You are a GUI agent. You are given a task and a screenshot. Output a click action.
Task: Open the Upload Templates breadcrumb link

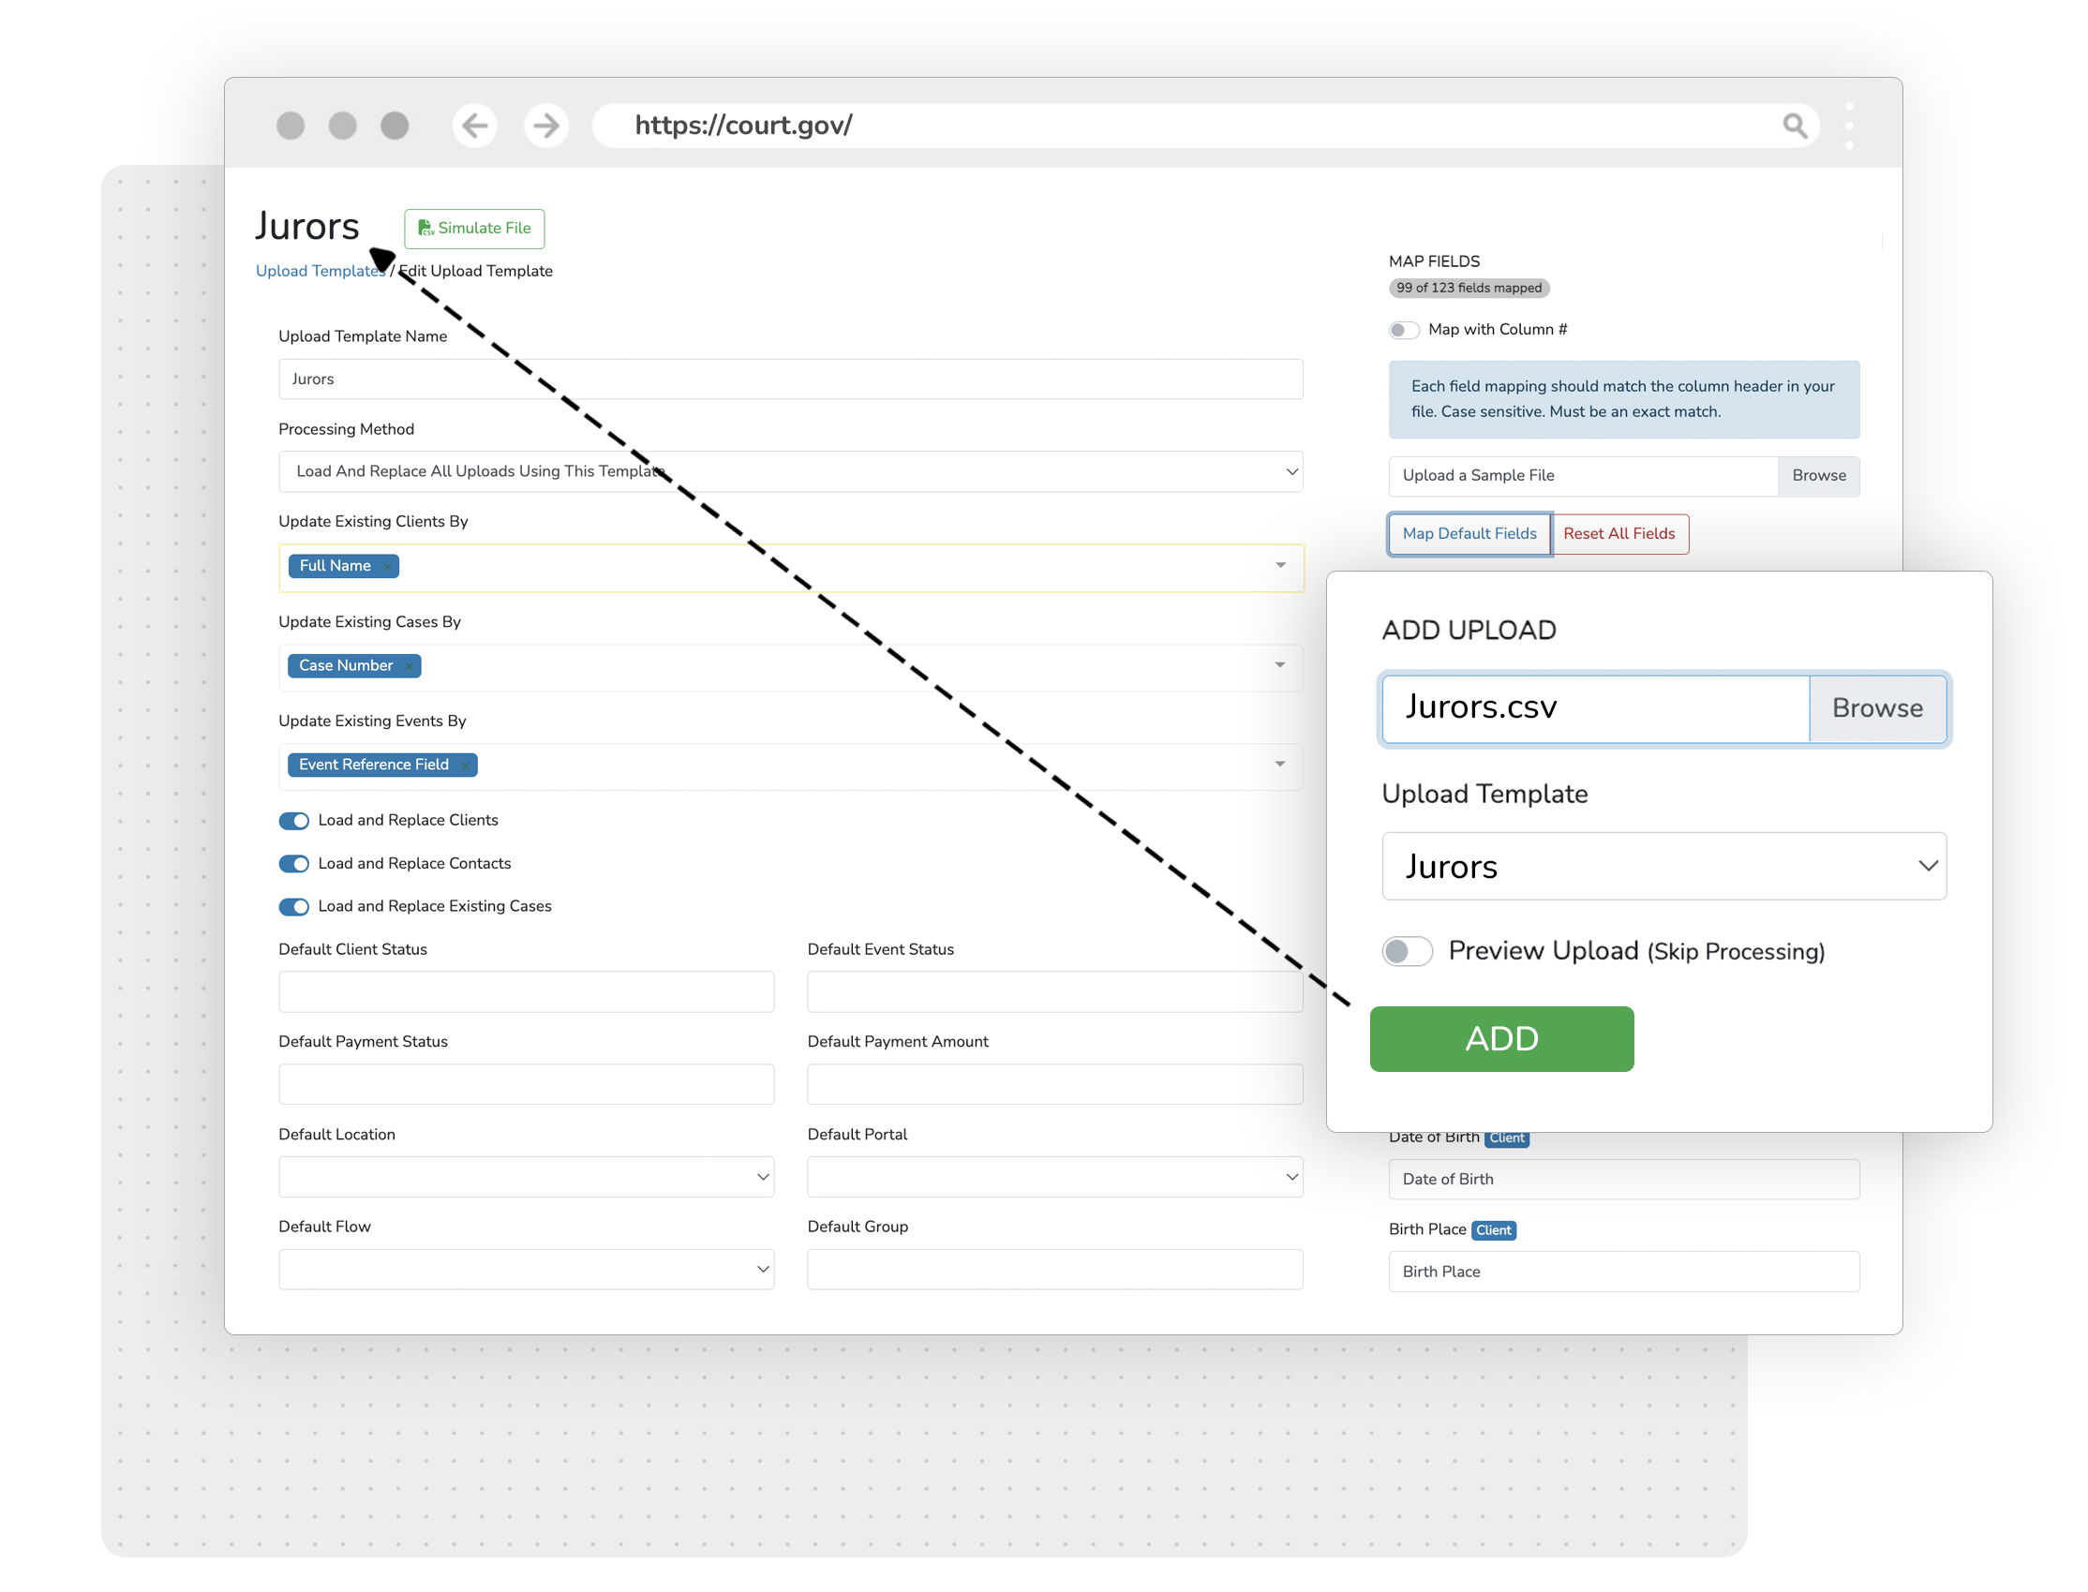pyautogui.click(x=320, y=271)
